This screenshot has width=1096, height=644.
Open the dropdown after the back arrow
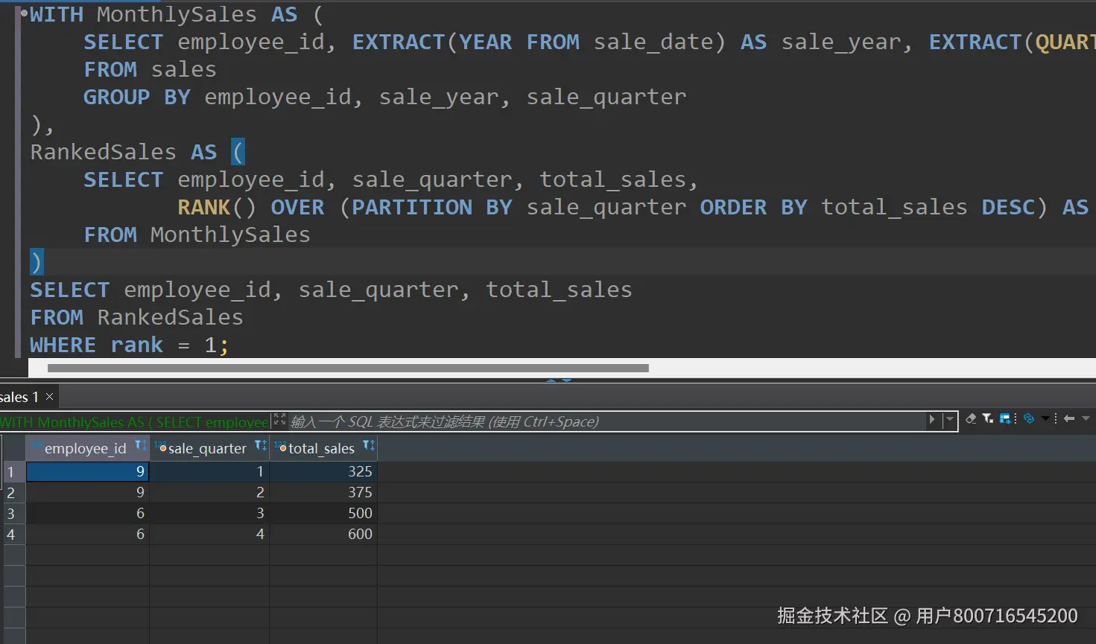(x=1086, y=418)
